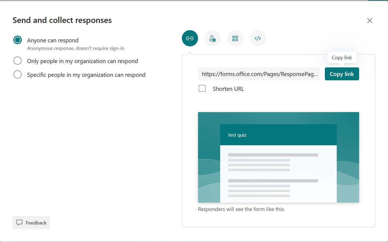The width and height of the screenshot is (388, 242).
Task: Click the person-with-arrow share icon
Action: (212, 38)
